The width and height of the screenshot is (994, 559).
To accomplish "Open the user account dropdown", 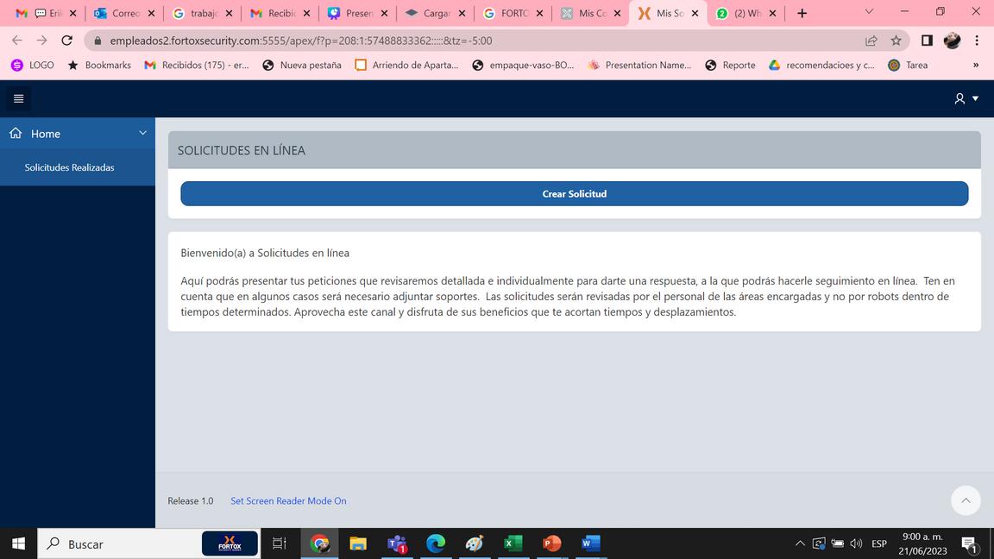I will tap(966, 99).
